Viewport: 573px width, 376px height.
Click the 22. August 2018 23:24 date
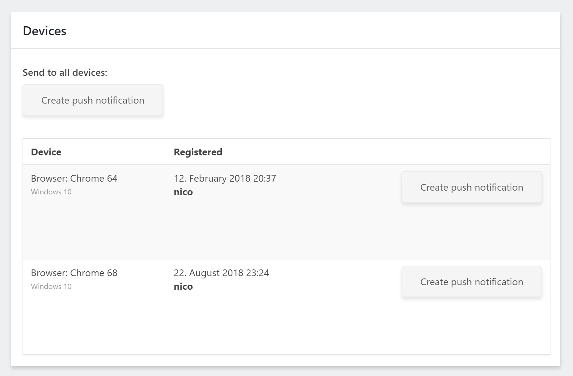[221, 273]
